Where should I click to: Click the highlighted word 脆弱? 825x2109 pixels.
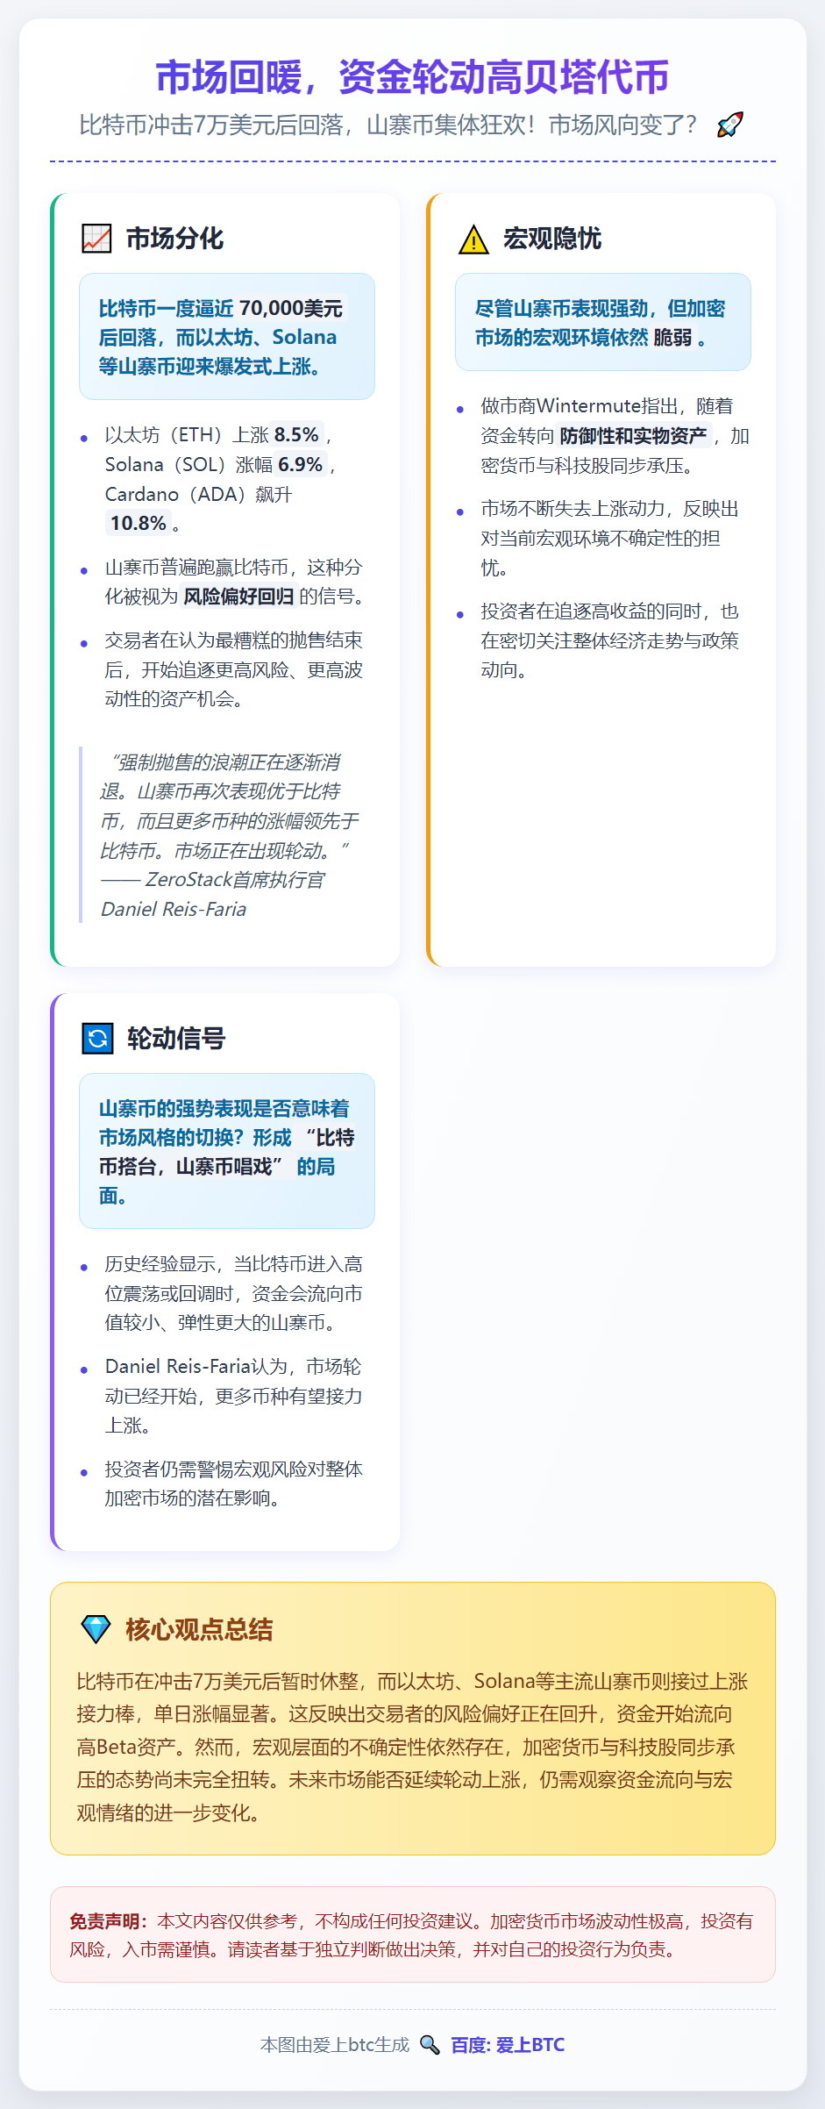point(672,338)
